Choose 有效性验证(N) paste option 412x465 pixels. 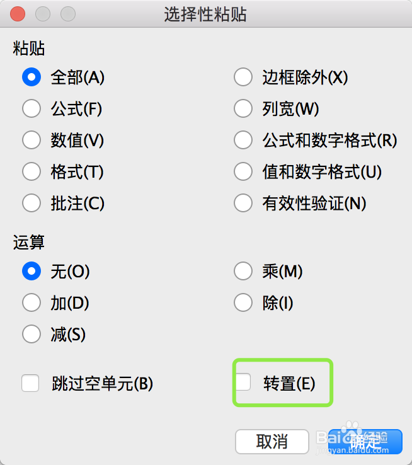point(243,203)
